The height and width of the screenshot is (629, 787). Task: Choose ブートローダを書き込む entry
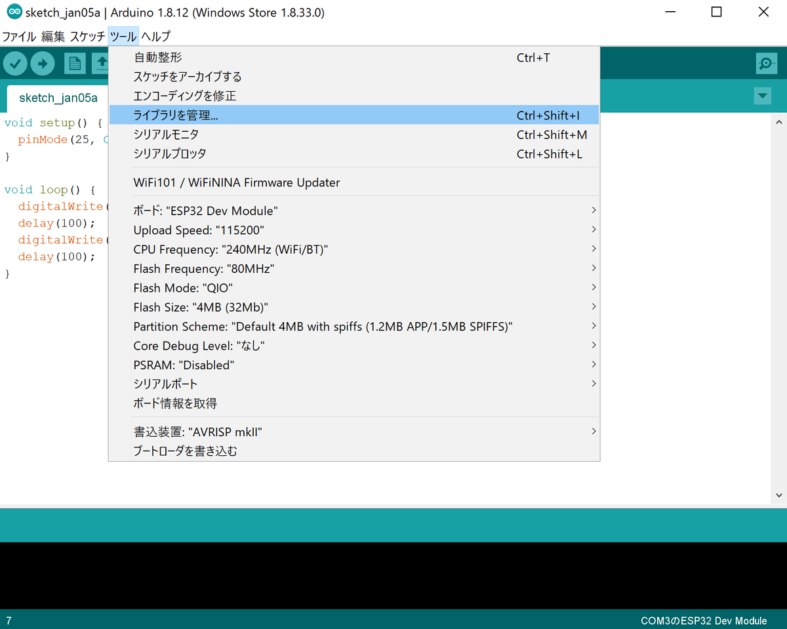(354, 451)
